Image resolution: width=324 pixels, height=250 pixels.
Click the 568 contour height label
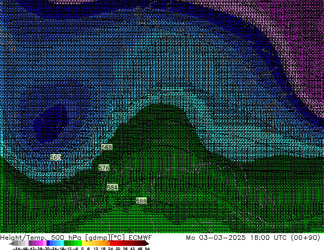point(107,147)
